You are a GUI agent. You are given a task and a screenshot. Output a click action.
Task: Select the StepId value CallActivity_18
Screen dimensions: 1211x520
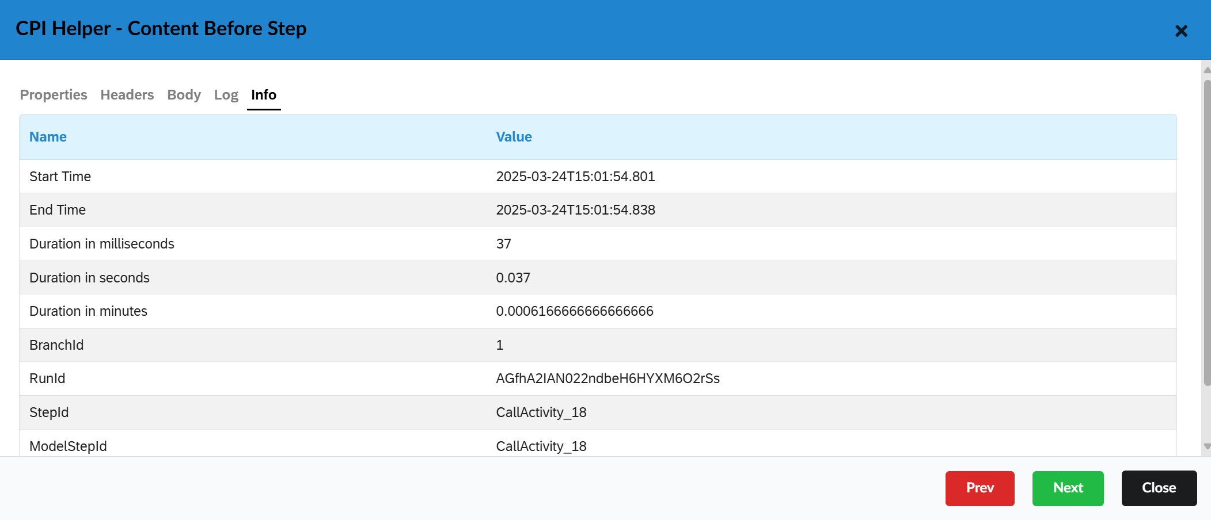click(541, 412)
